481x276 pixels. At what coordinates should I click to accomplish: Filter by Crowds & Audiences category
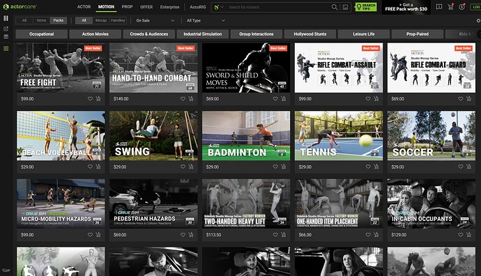click(148, 34)
